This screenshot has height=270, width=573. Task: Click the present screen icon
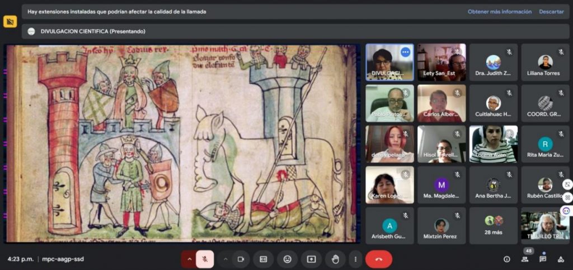point(311,259)
